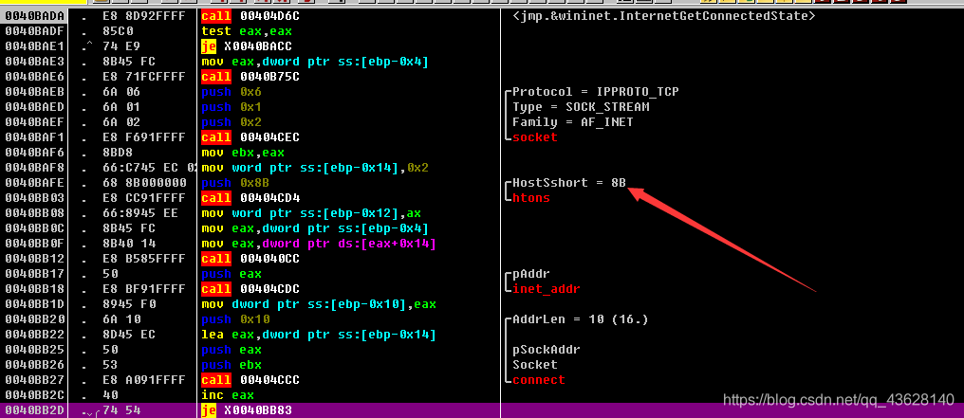Select the address 0040BADA row
Screen dimensions: 964x418
(35, 15)
